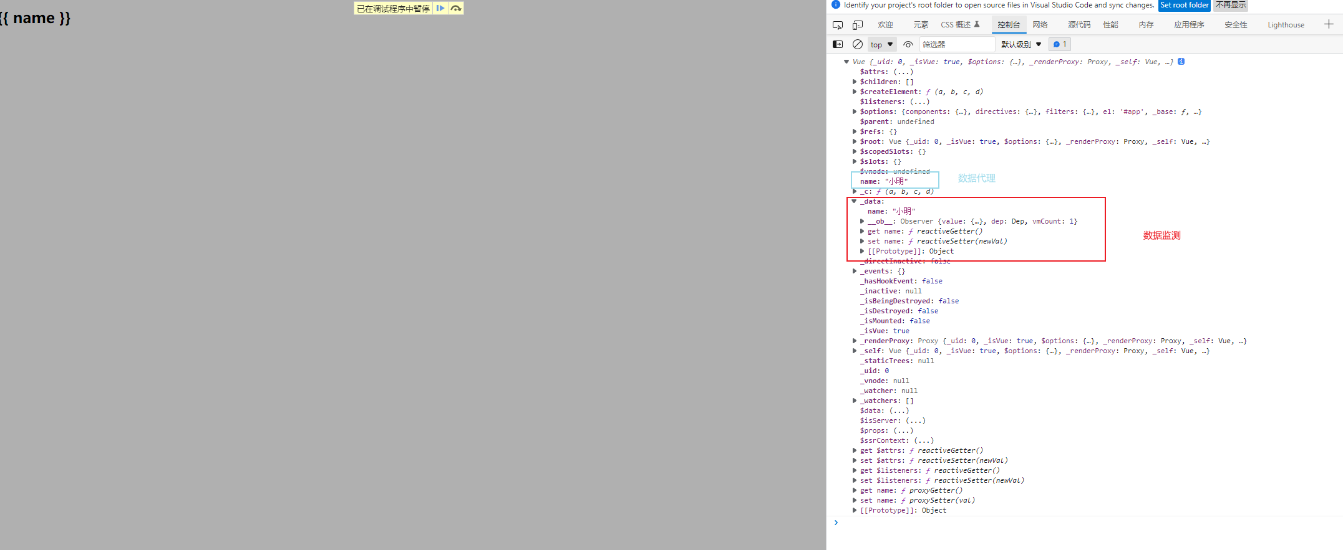
Task: Click the Set root folder button
Action: tap(1184, 5)
